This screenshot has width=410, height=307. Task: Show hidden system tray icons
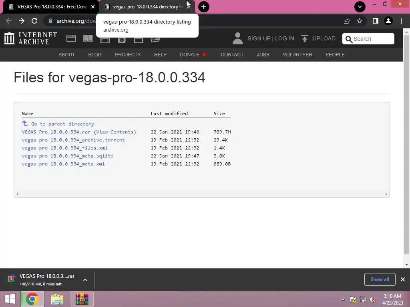pos(343,300)
